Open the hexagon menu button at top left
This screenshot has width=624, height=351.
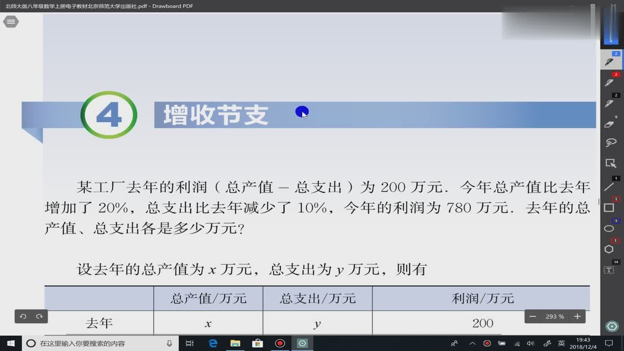click(x=11, y=22)
